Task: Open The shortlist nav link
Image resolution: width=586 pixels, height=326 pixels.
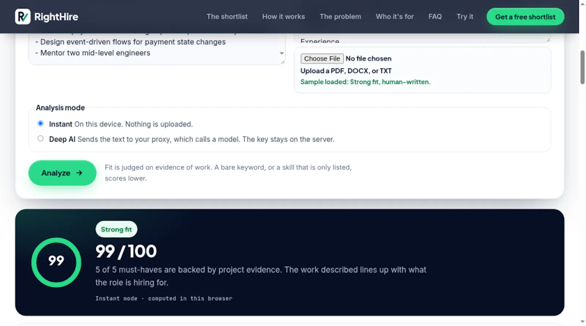Action: pos(227,16)
